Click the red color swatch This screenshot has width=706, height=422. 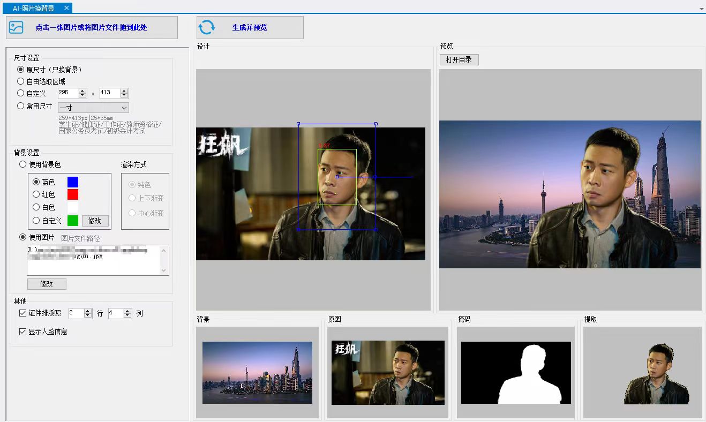coord(73,194)
